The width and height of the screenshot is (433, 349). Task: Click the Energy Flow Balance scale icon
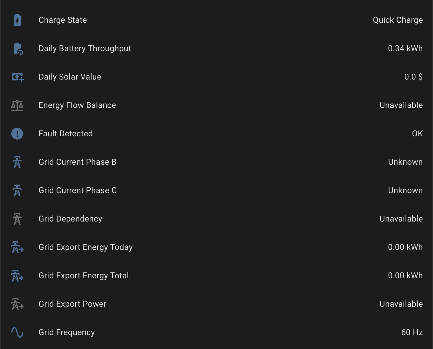coord(17,106)
